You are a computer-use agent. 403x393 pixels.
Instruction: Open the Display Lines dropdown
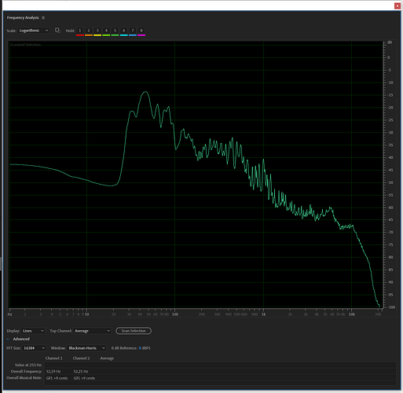pos(33,331)
